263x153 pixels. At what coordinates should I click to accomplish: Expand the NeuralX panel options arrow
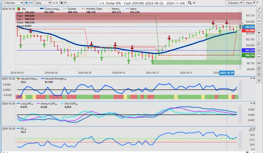click(x=251, y=78)
